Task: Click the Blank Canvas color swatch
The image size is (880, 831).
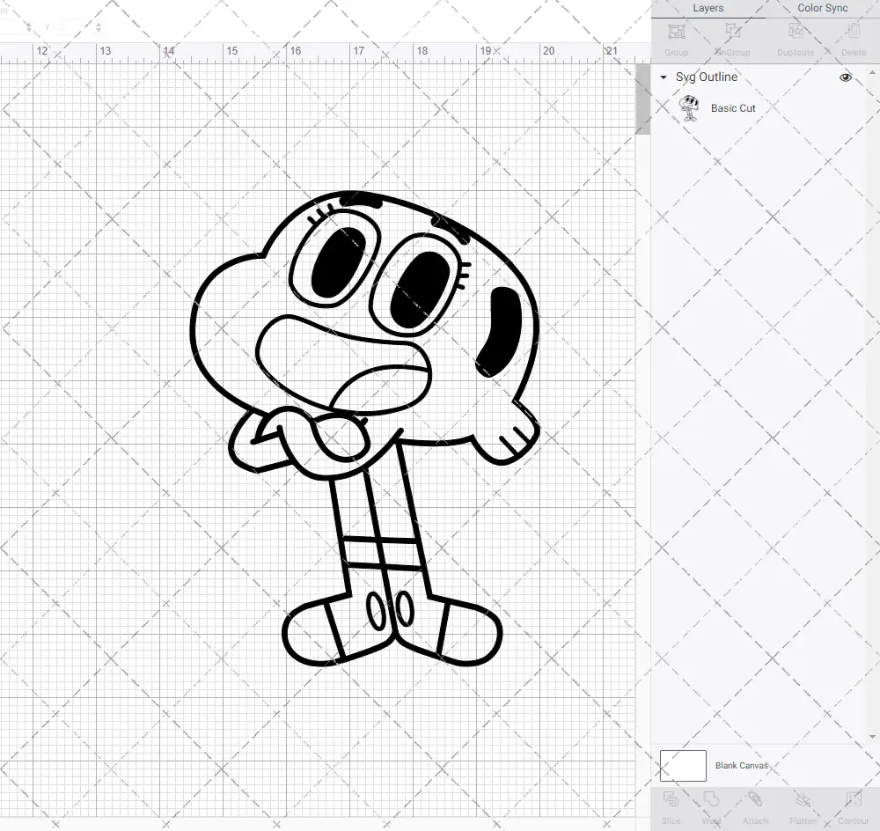Action: (682, 765)
